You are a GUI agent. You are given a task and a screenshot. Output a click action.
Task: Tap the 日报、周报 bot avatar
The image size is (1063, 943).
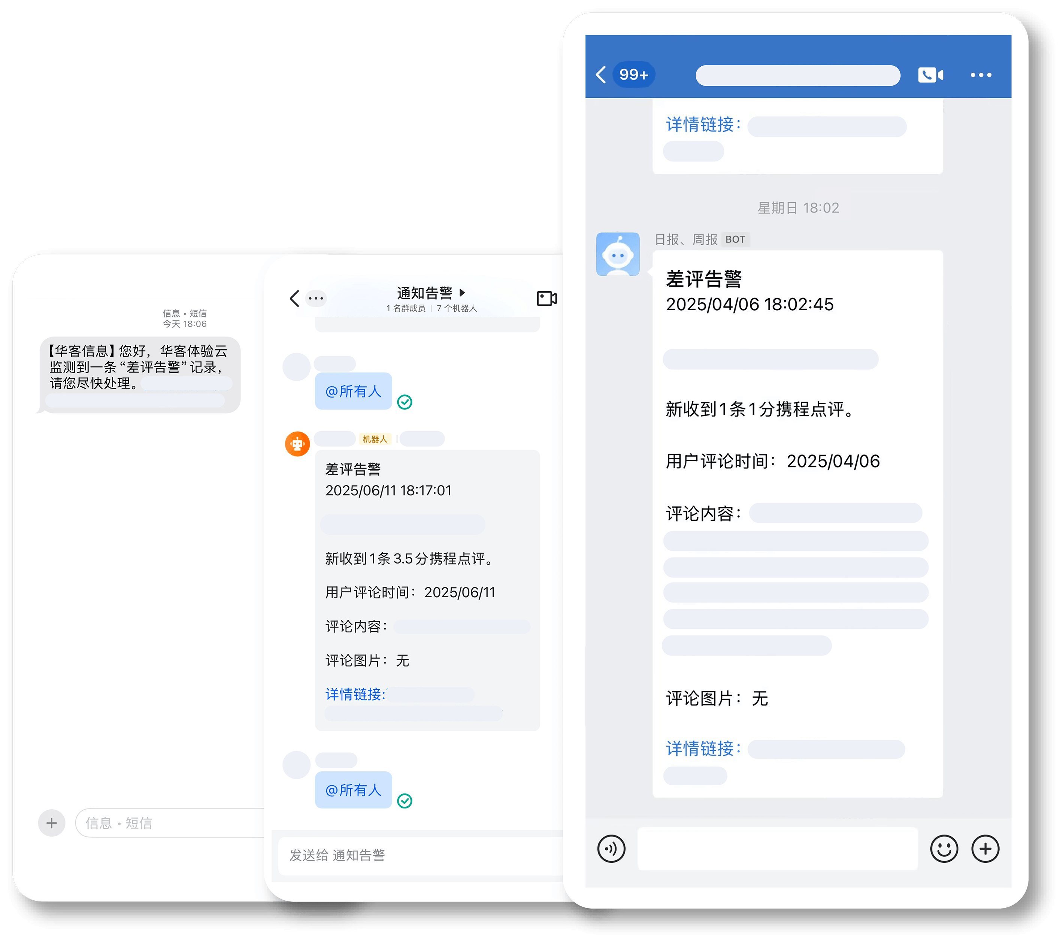[618, 254]
